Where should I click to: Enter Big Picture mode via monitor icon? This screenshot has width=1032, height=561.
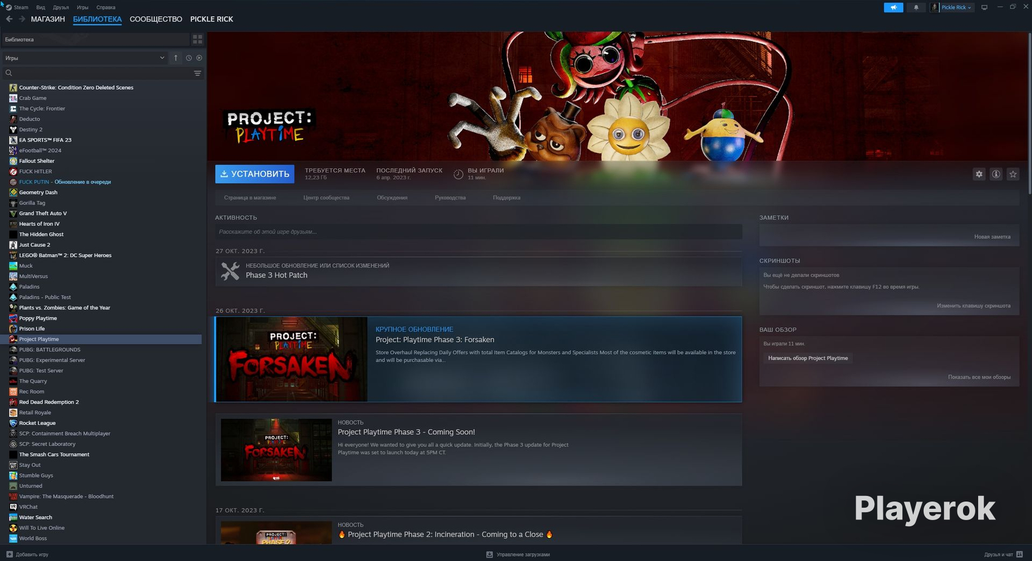984,7
